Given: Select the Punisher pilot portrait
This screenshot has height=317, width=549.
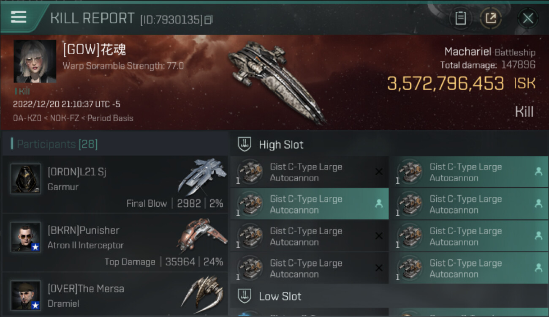Looking at the screenshot, I should point(26,237).
